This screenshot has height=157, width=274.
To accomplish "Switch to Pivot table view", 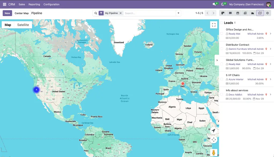I will [245, 13].
